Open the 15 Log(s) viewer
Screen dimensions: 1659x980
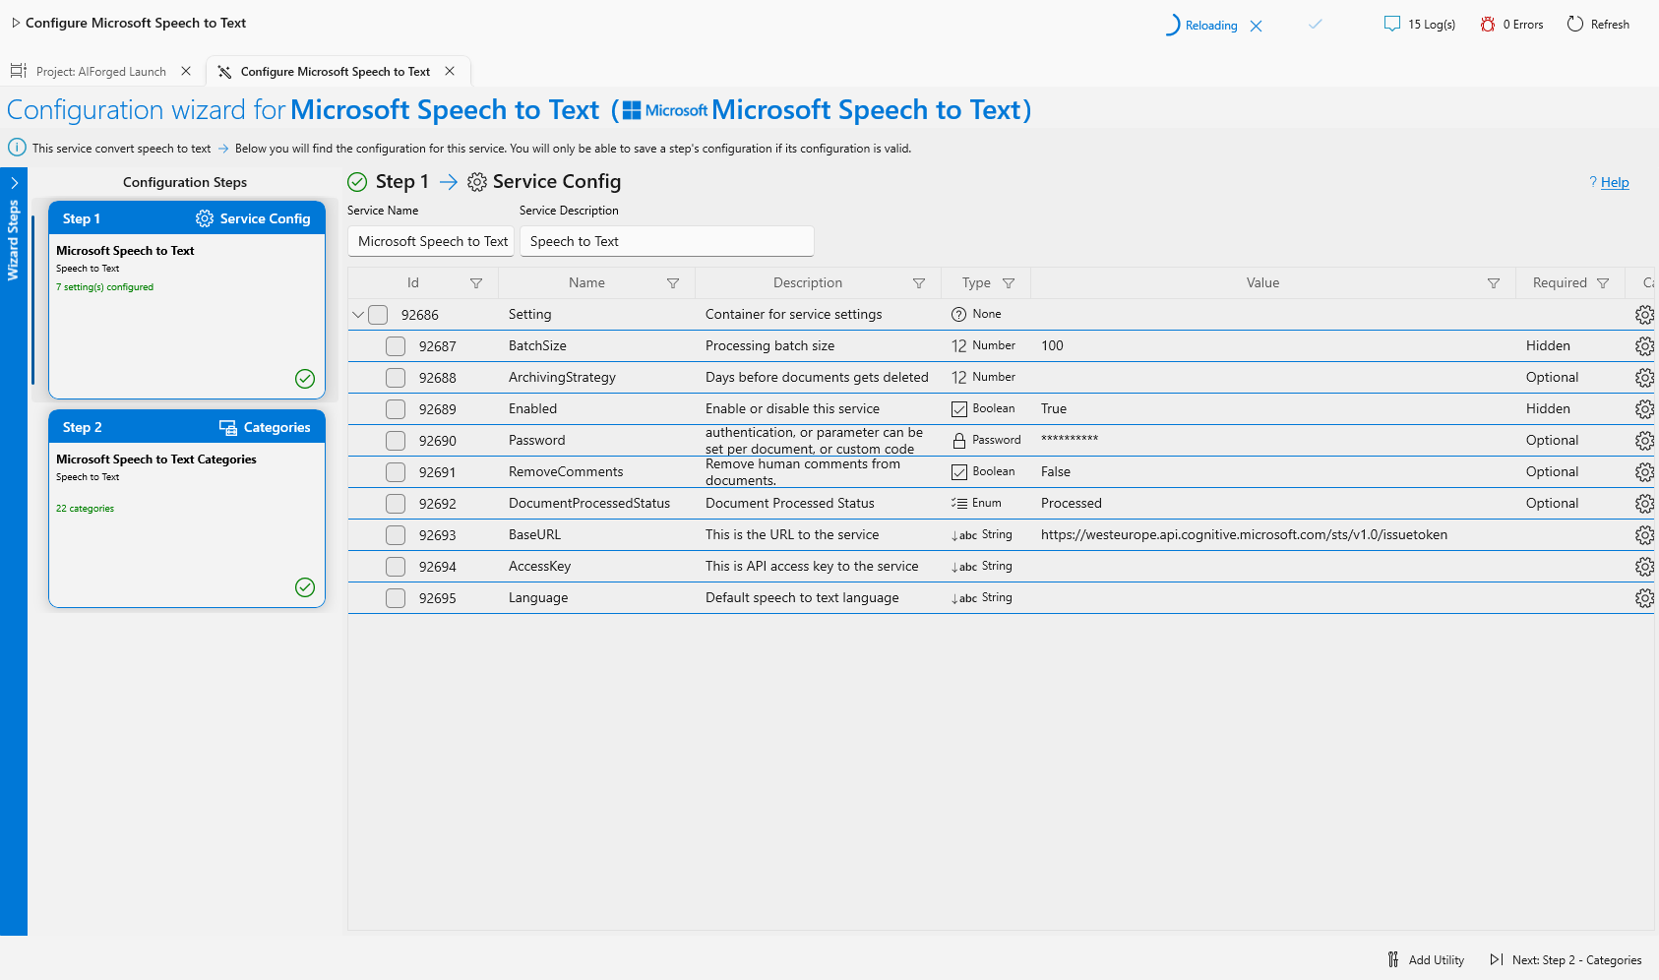click(1420, 25)
